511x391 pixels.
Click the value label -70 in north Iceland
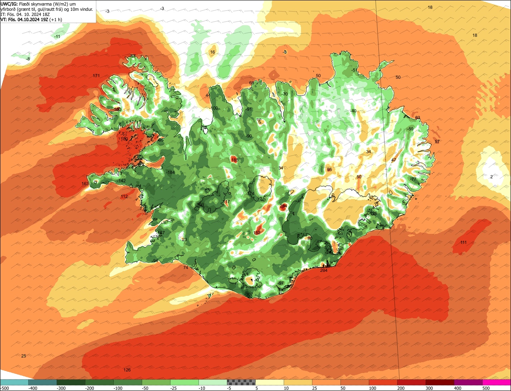(x=285, y=94)
